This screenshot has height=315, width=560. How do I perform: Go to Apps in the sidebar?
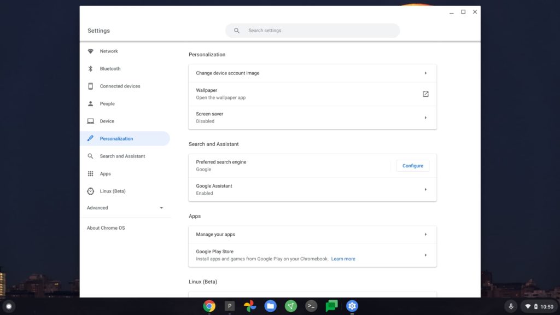pyautogui.click(x=125, y=173)
